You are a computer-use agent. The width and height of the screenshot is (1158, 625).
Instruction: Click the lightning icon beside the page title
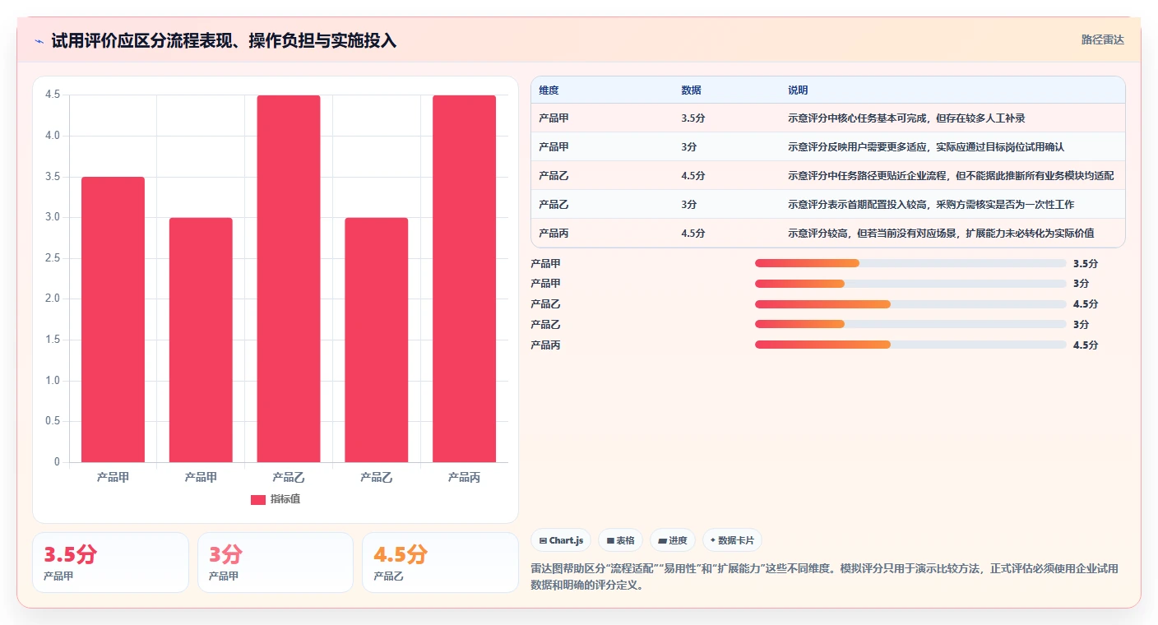39,41
